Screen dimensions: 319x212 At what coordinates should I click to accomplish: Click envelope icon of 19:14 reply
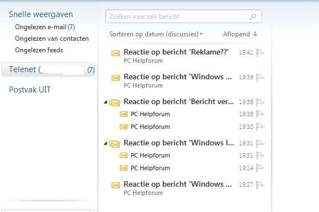click(x=124, y=168)
